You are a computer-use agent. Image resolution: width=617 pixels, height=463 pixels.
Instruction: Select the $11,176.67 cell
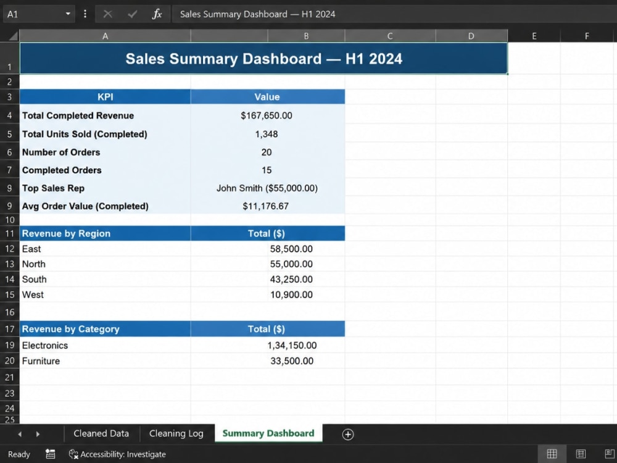(268, 206)
